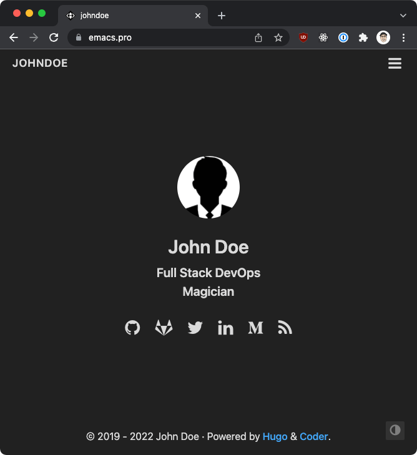Follow the Coder footer link
417x455 pixels.
tap(313, 436)
